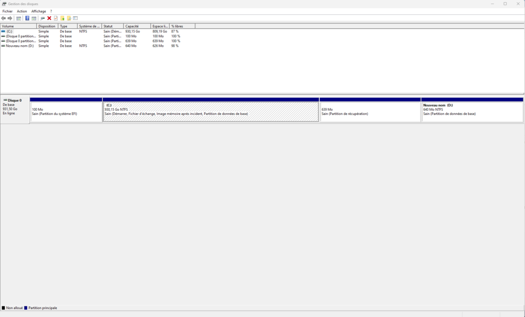
Task: Click the last toolbar icon for view settings
Action: 75,18
